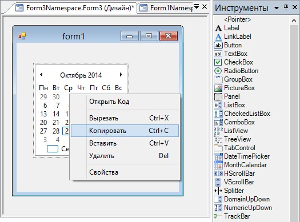
Task: Select the ListView control icon
Action: (218, 131)
